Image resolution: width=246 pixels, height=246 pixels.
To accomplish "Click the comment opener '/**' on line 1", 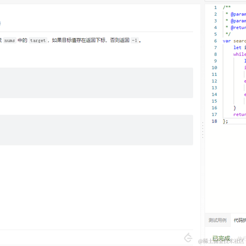I will [227, 7].
